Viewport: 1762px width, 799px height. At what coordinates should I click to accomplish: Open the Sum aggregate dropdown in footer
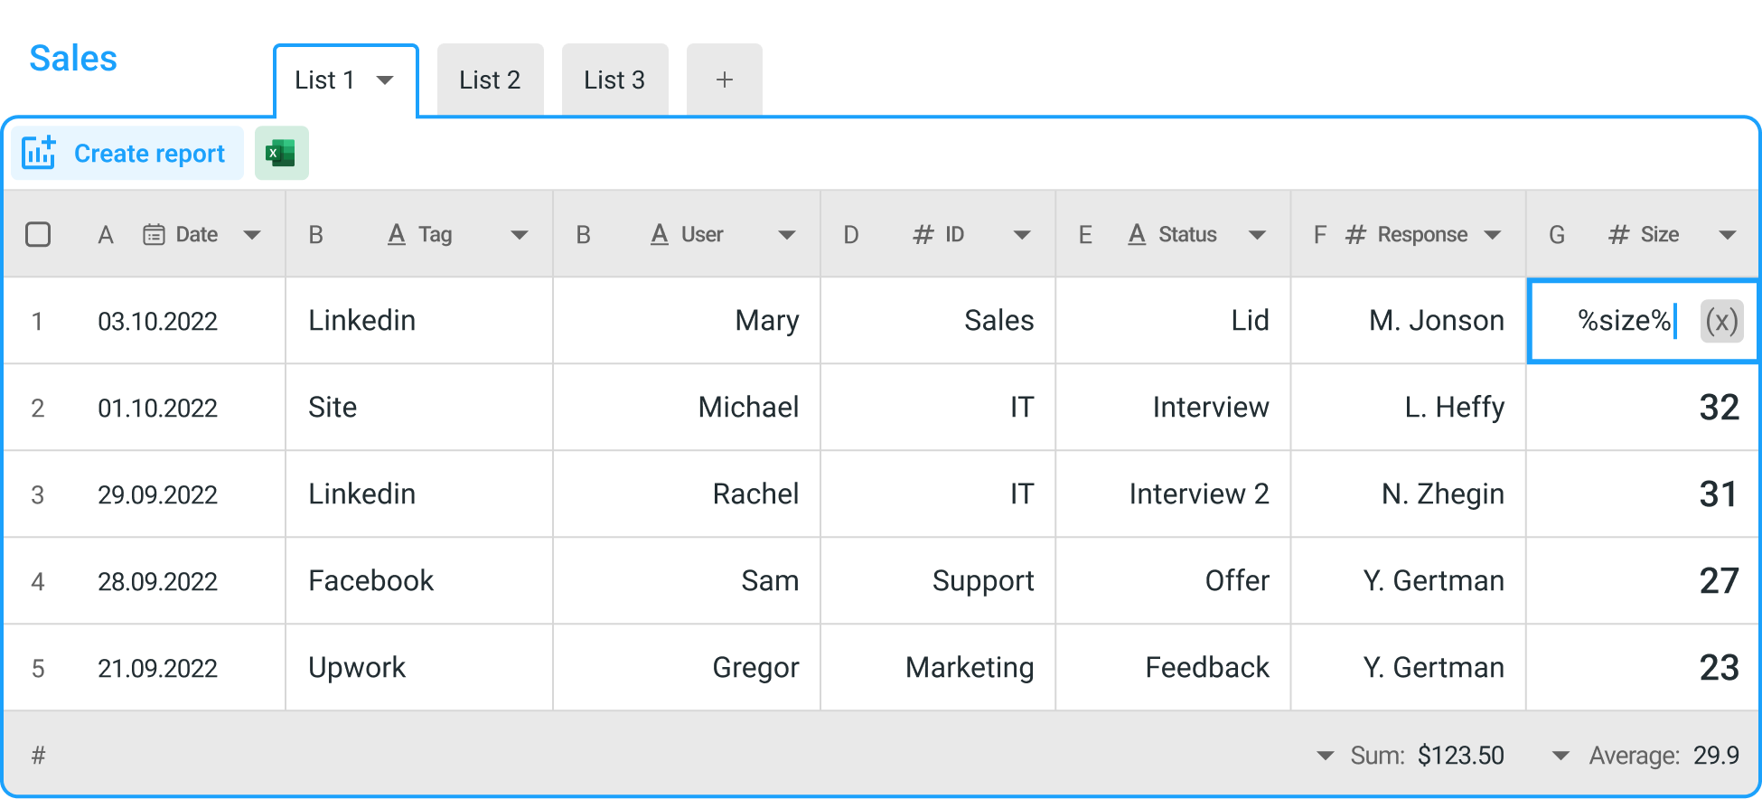[1326, 756]
